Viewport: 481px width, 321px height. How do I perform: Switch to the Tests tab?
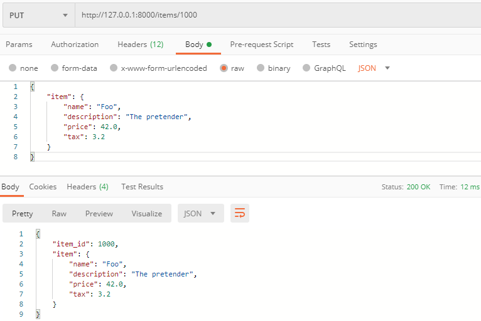(321, 45)
